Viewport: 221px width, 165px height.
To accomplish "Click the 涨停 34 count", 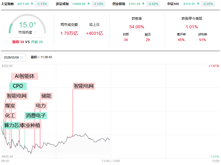I will pos(18,42).
